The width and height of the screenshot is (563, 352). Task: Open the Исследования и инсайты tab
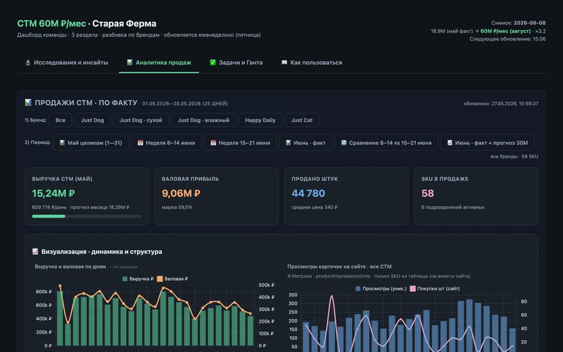pos(67,63)
